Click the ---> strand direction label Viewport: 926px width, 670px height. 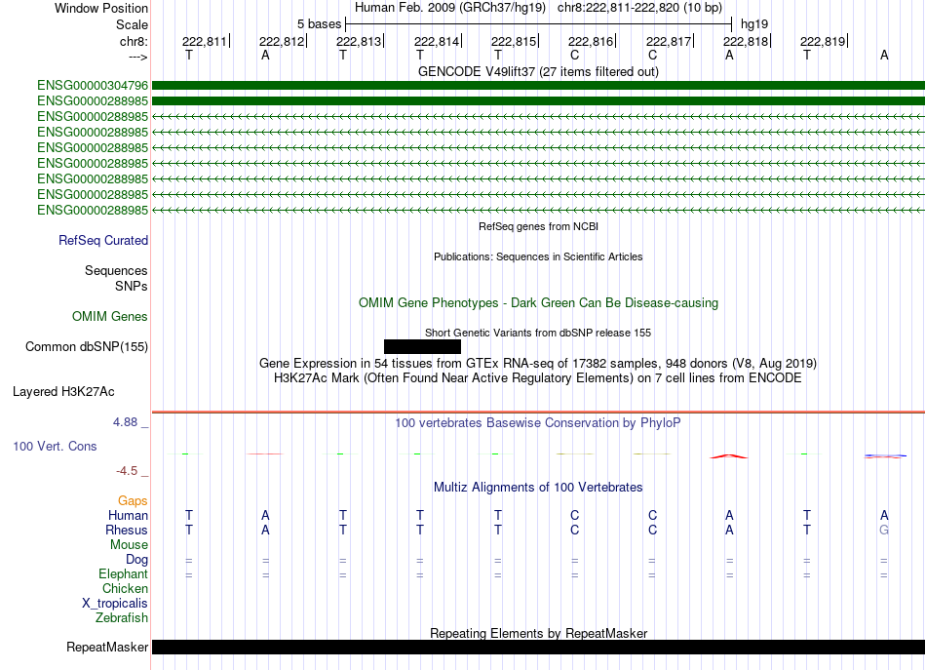(137, 58)
